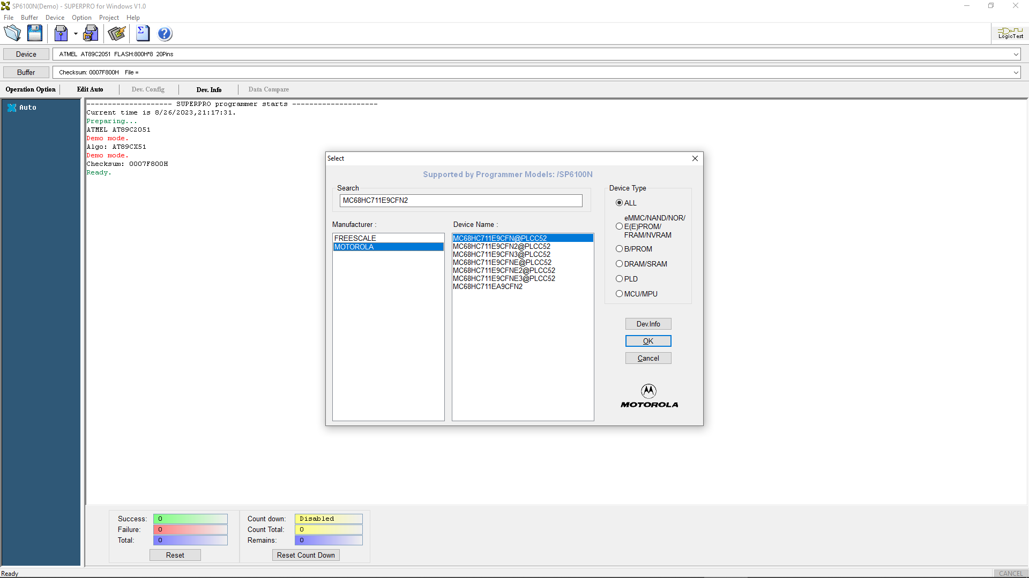Click 'Checksum: 0007F800H' log line
The width and height of the screenshot is (1029, 578).
click(x=127, y=164)
